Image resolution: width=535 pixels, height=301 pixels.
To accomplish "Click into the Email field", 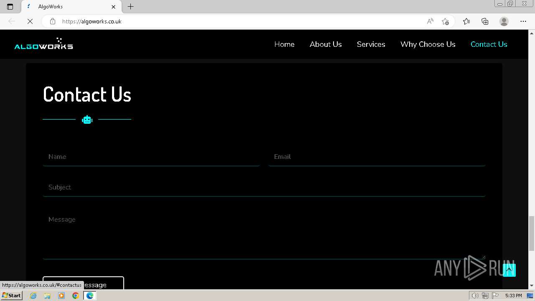I will [377, 157].
